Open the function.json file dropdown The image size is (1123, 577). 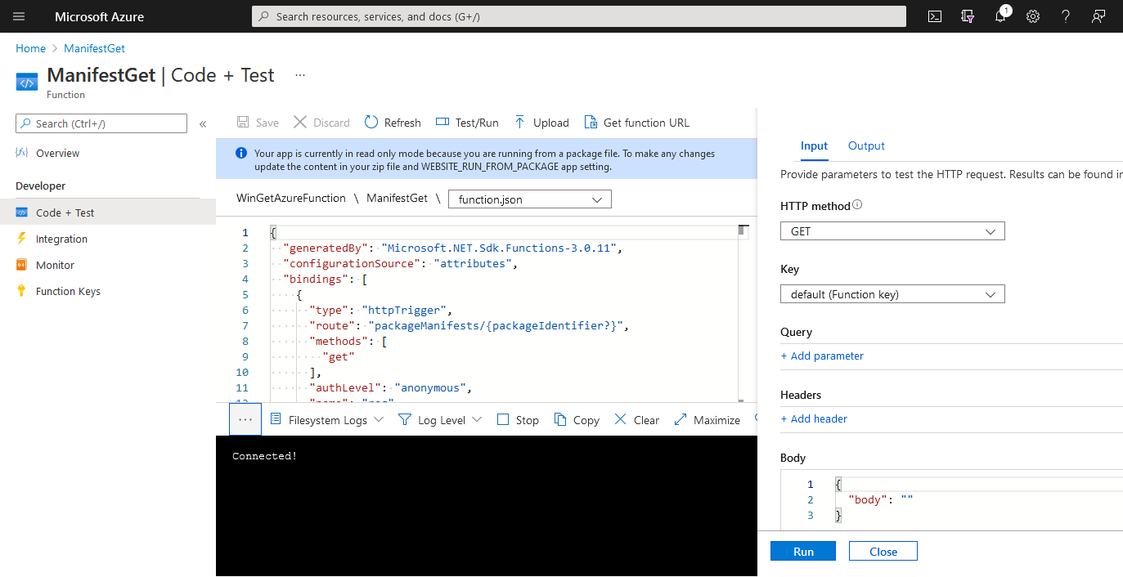(530, 199)
